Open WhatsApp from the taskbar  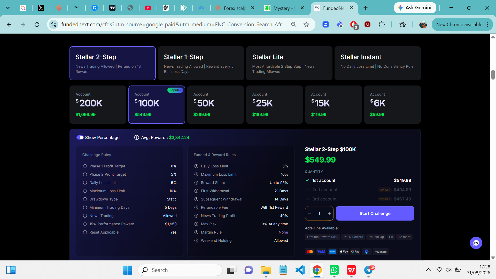click(x=334, y=270)
